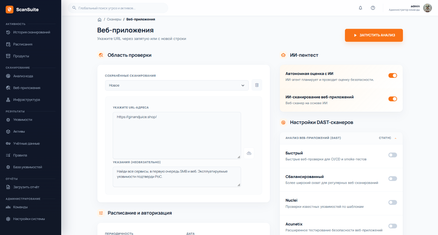Collapse the DAST list via Статус chevron
The image size is (438, 235).
[395, 138]
